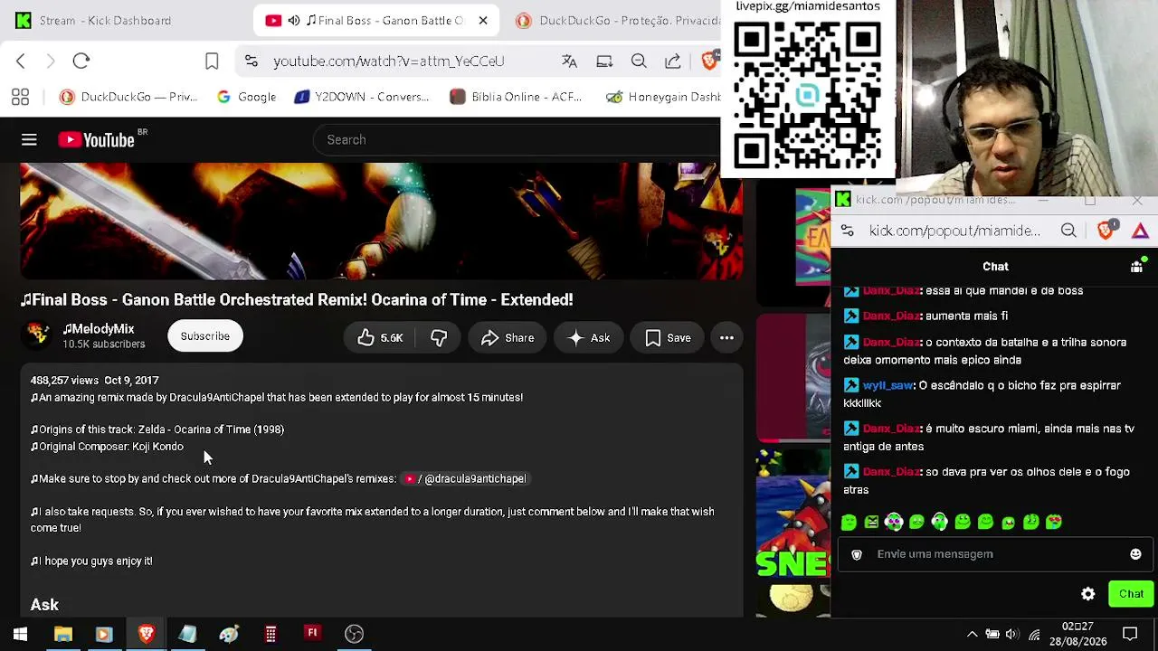Screen dimensions: 1158x651
Task: Click the zoom magnifier icon in the YouTube address bar
Action: pyautogui.click(x=639, y=61)
